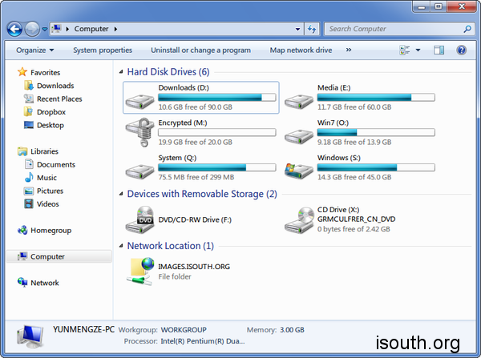Click the Get help question mark icon
Image resolution: width=481 pixels, height=358 pixels.
pyautogui.click(x=462, y=50)
